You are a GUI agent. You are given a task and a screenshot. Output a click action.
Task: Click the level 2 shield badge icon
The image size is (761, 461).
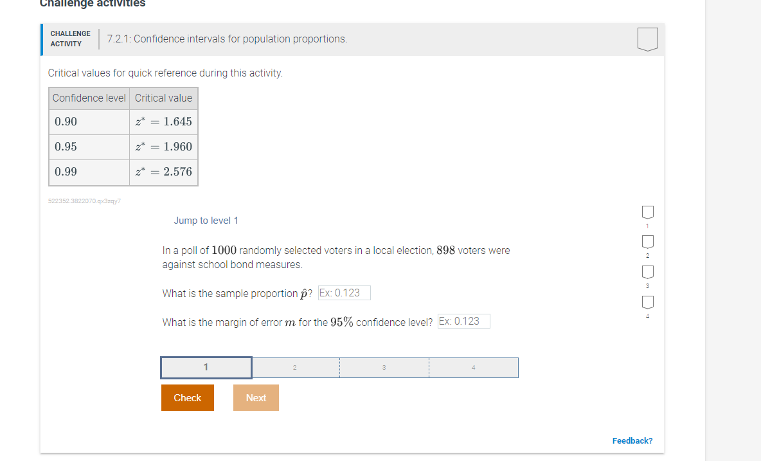(x=647, y=242)
